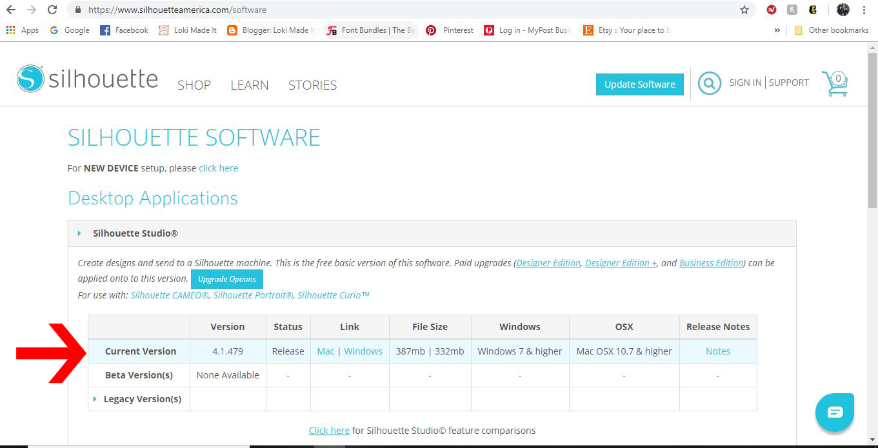878x448 pixels.
Task: Open the Designer Edition link
Action: pyautogui.click(x=548, y=263)
